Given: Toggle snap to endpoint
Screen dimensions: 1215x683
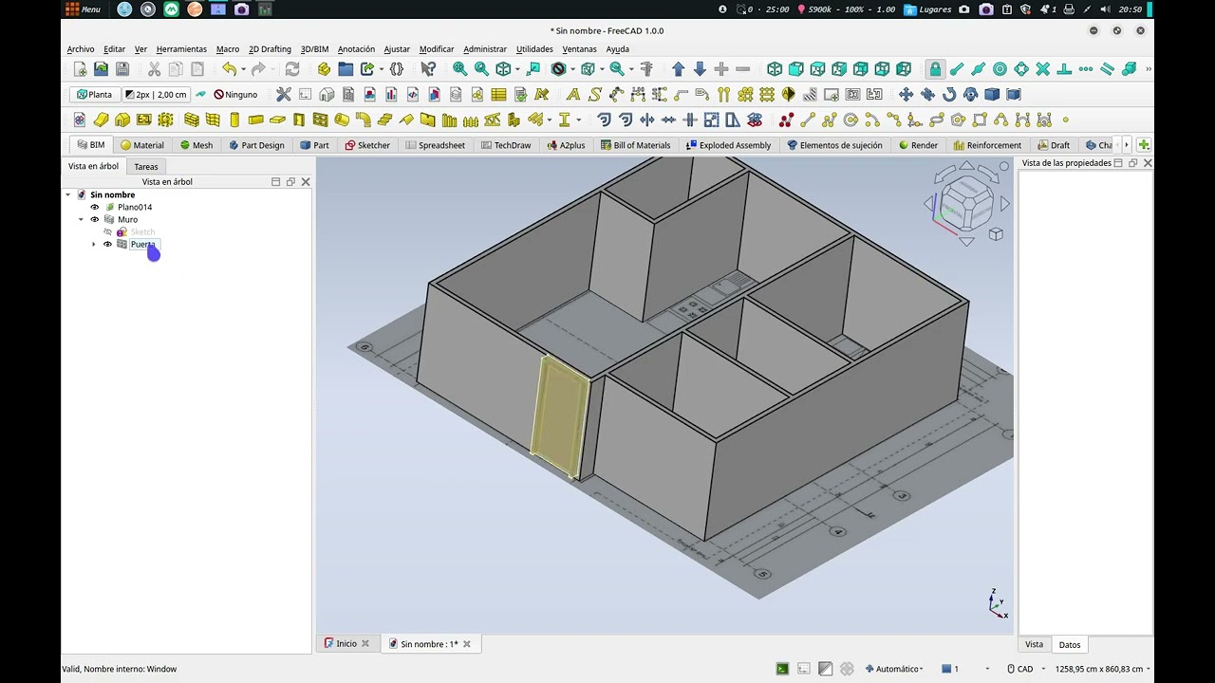Looking at the screenshot, I should (x=957, y=69).
